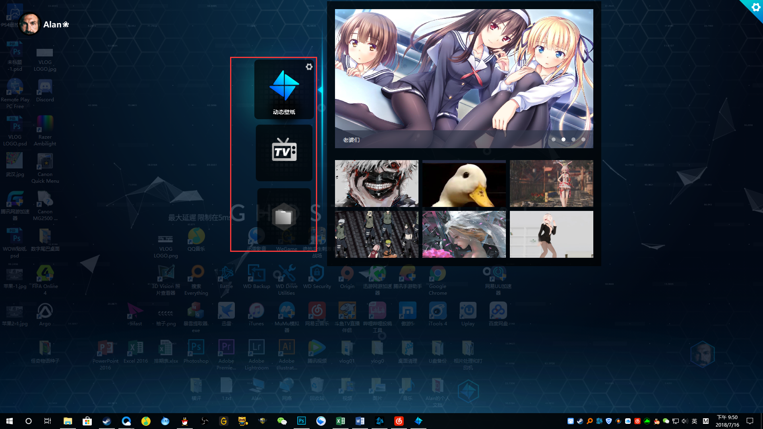
Task: Open the iTools 4 desktop shortcut
Action: click(438, 314)
